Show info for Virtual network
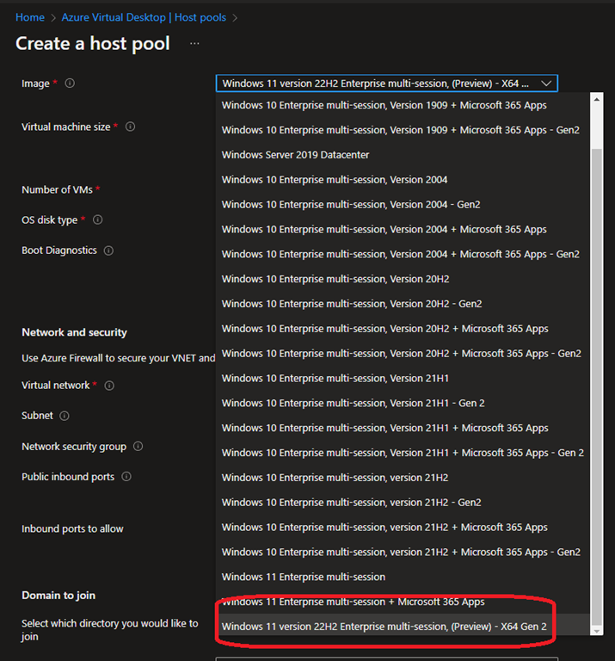The image size is (615, 661). tap(109, 386)
